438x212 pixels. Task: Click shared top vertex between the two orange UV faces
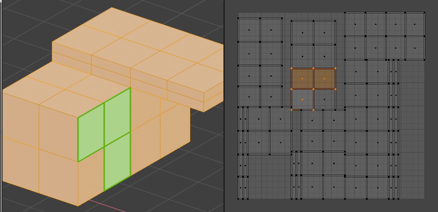[x=313, y=68]
